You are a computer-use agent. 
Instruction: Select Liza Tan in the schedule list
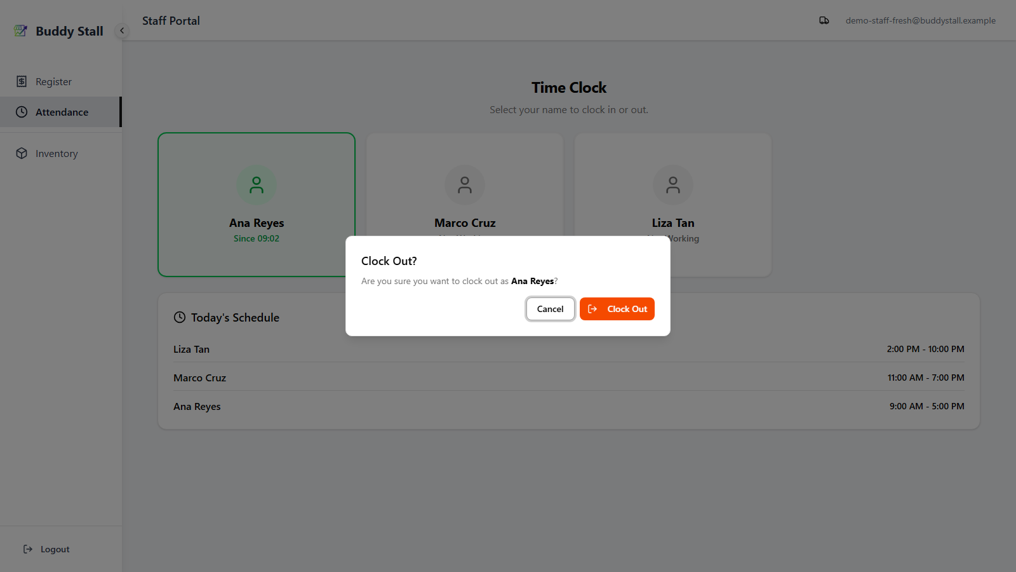click(x=191, y=349)
